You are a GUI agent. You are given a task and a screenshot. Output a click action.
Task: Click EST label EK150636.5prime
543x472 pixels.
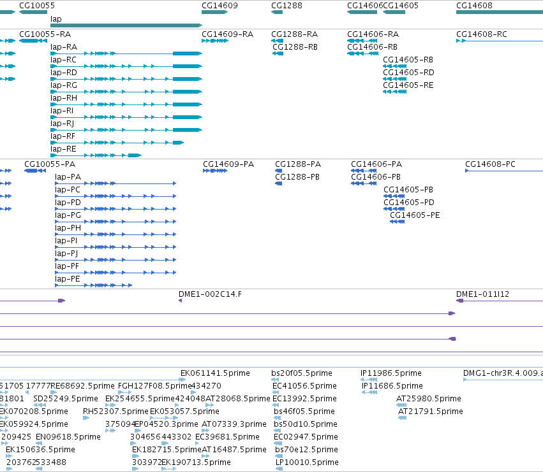pos(40,450)
